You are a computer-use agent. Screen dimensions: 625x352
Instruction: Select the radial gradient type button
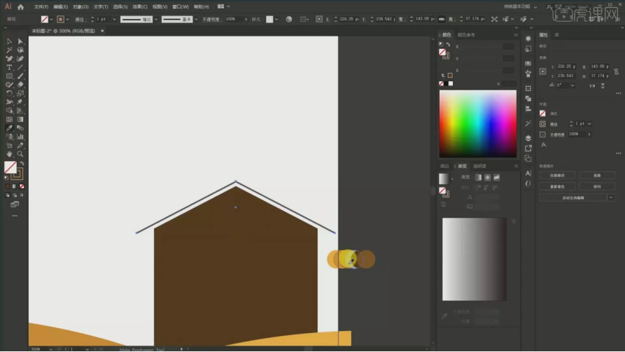[487, 177]
